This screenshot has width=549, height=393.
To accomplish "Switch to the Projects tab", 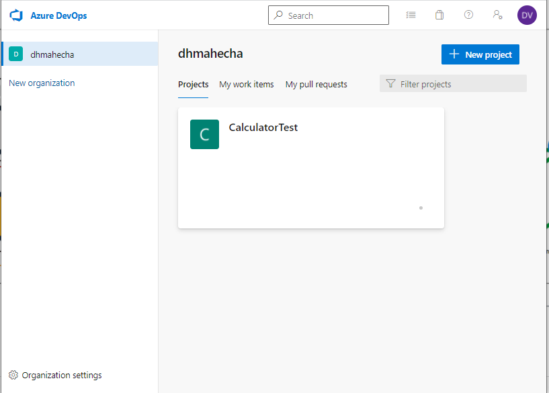I will [x=194, y=85].
